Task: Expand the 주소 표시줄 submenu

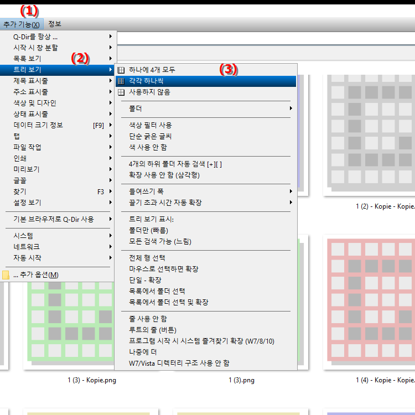Action: click(x=58, y=92)
